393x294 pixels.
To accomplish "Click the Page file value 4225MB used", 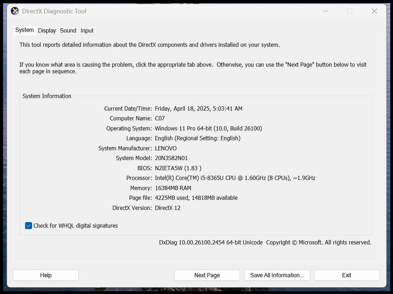I will coord(171,198).
